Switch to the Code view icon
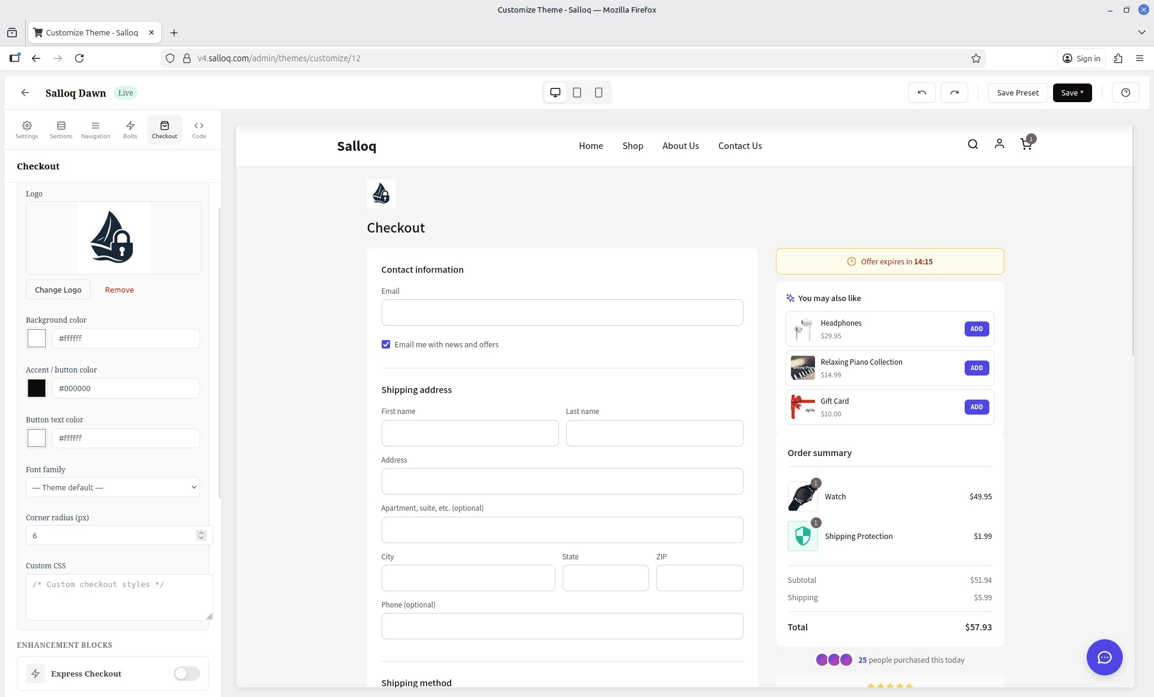The image size is (1154, 697). 198,129
